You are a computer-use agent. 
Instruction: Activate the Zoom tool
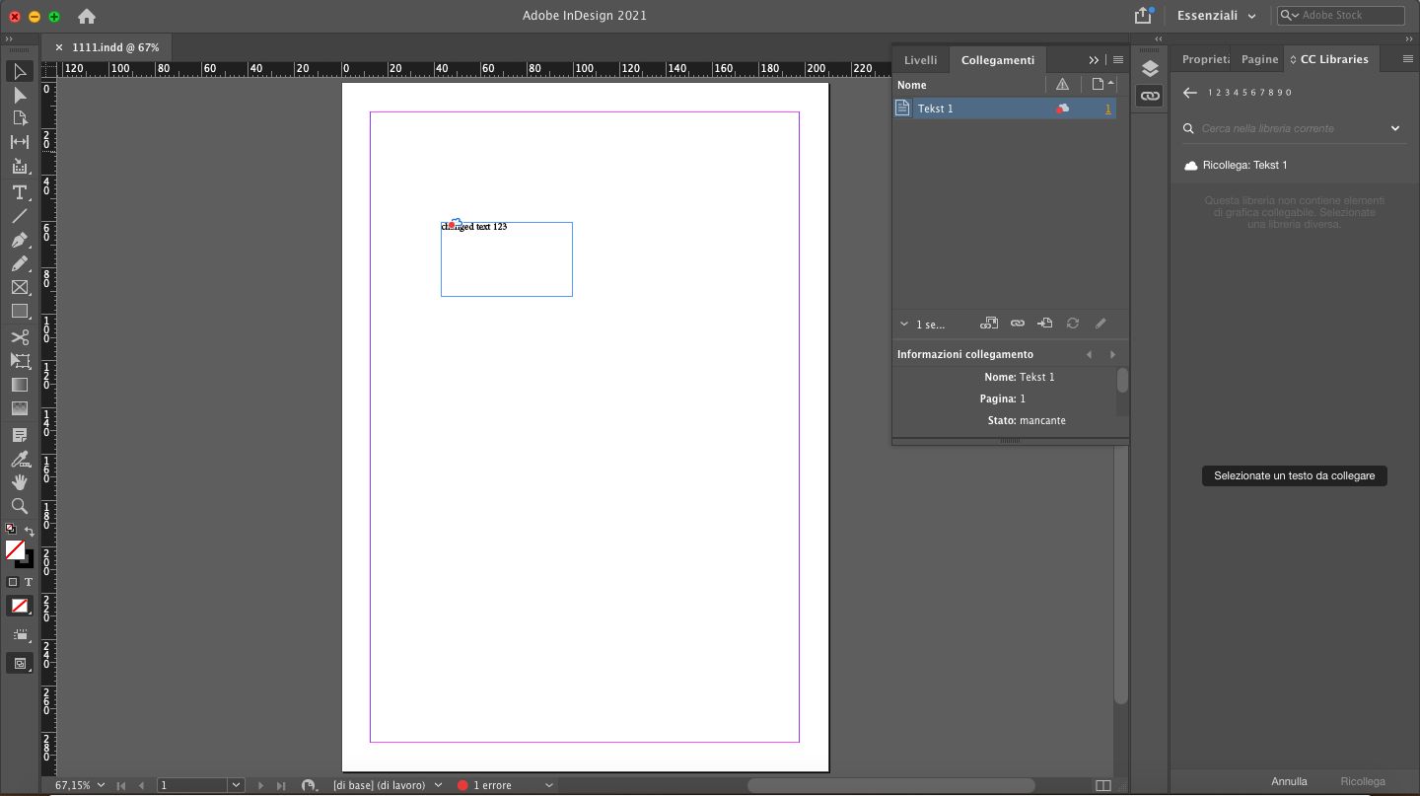(x=20, y=506)
